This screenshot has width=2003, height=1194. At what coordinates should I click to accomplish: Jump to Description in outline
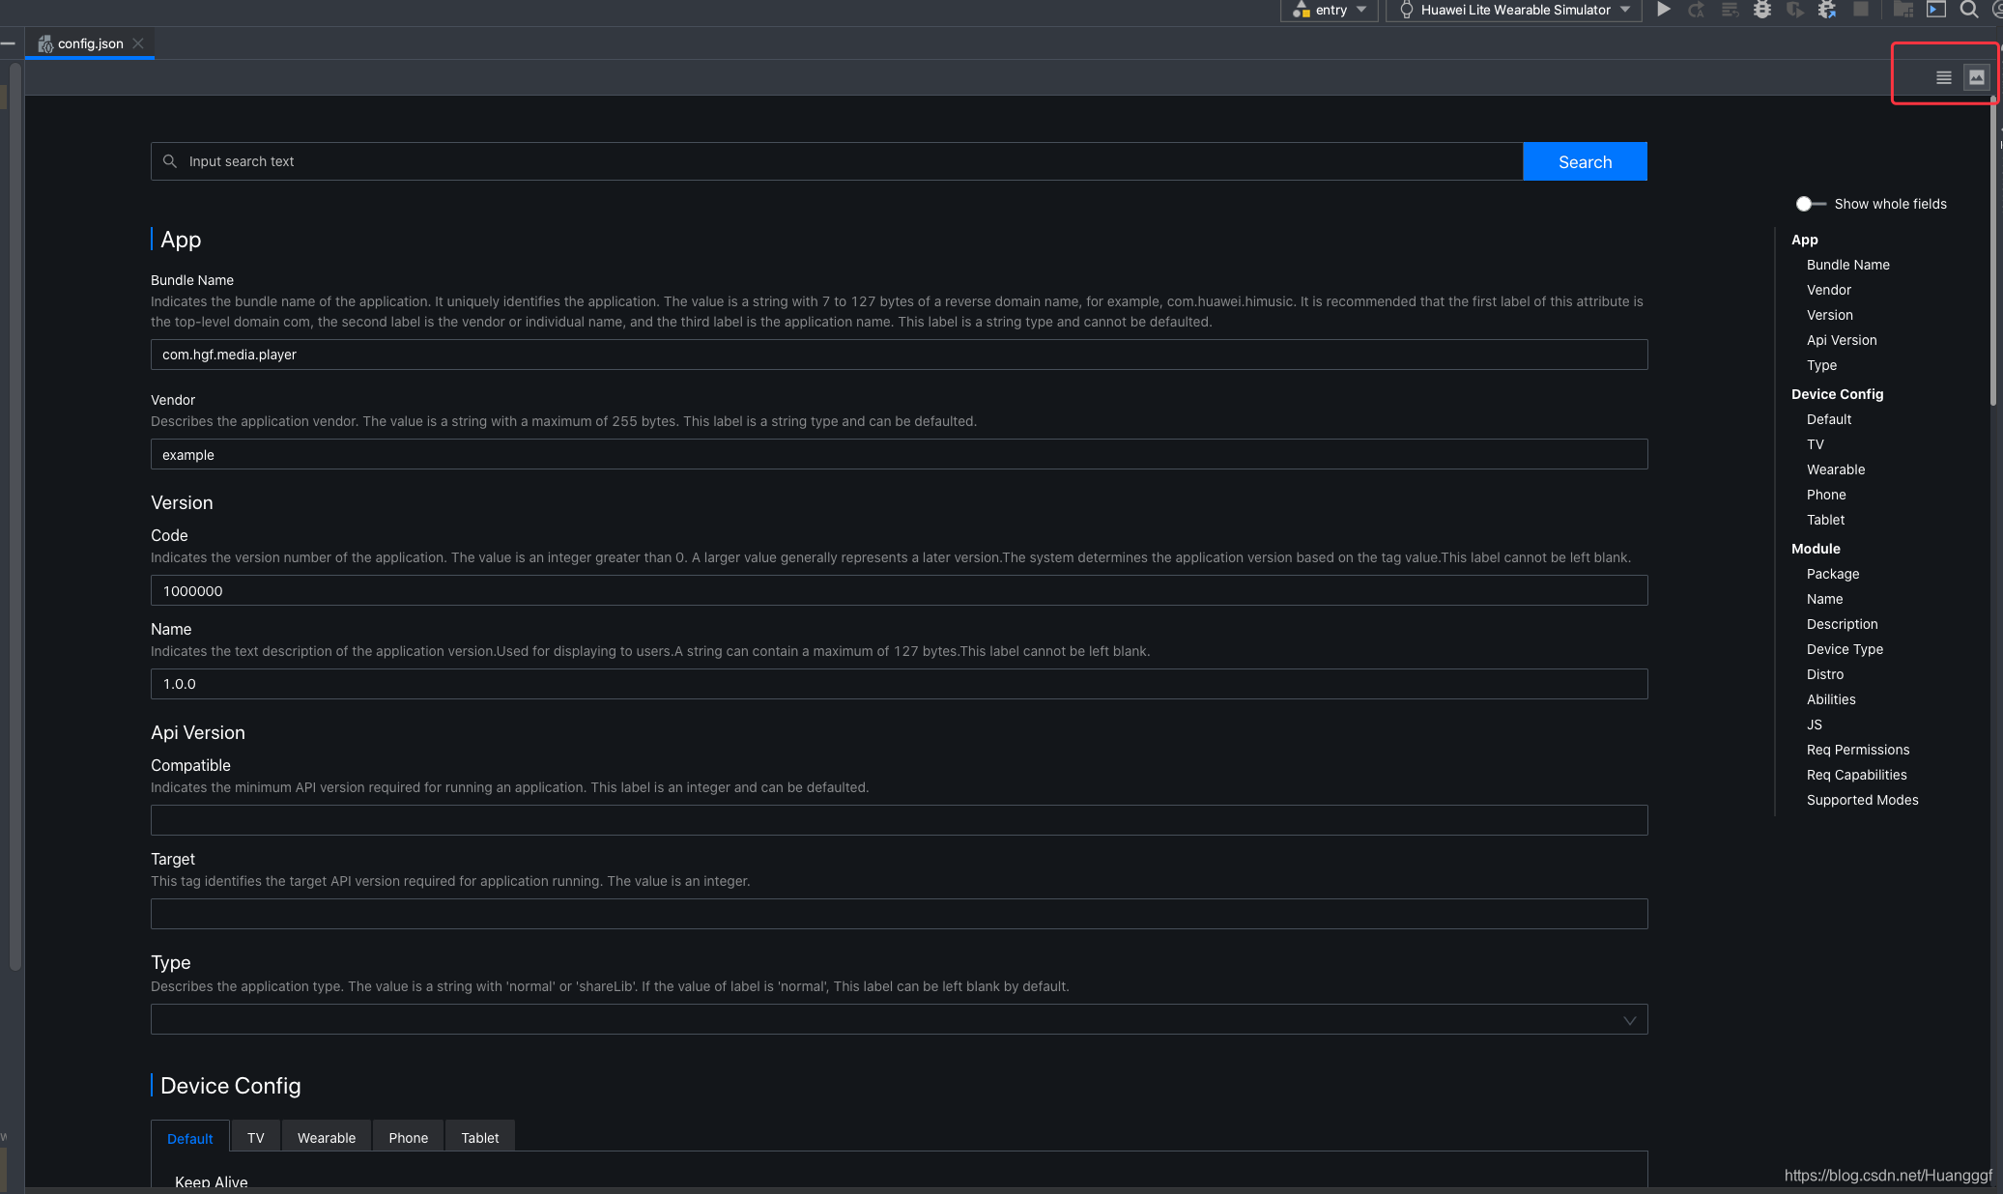click(1842, 624)
